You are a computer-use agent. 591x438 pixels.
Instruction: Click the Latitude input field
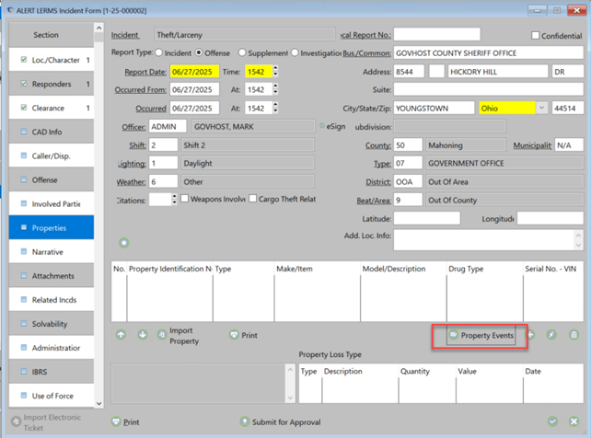[x=427, y=218]
